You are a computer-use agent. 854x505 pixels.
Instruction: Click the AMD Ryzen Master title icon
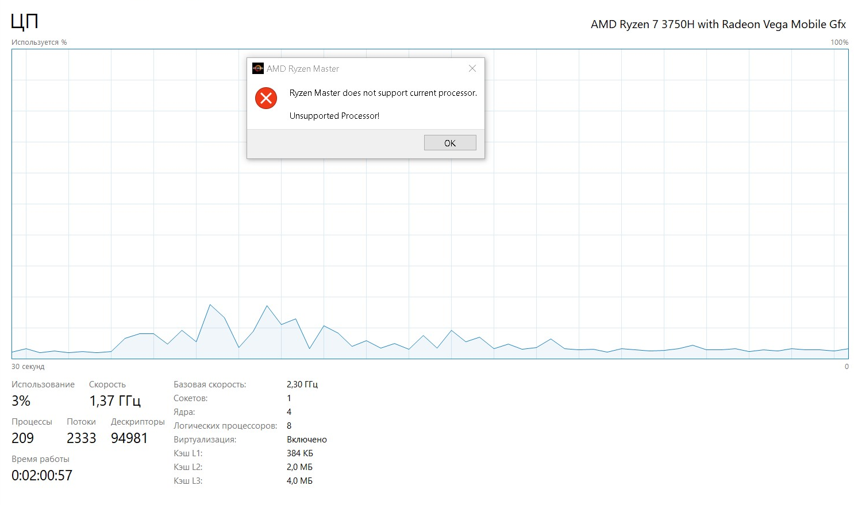click(x=258, y=68)
